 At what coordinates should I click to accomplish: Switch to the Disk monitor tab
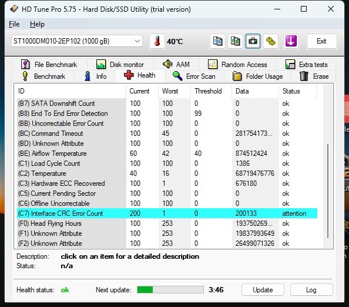coord(120,65)
